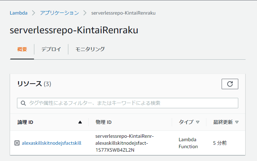Open alexaskillskitnodejsfactskill resource link
Viewport: 257px width, 161px height.
point(51,143)
